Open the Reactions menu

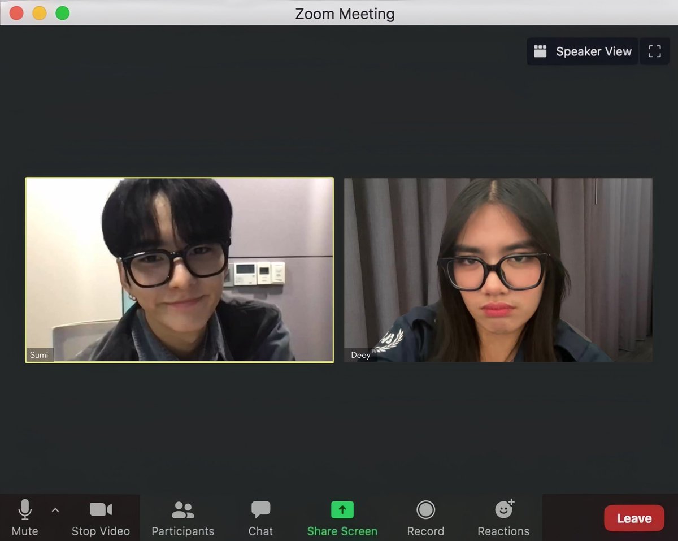coord(503,517)
